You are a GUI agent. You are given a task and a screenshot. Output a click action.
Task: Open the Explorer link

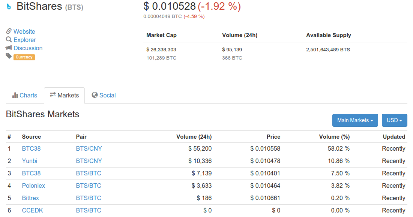tap(24, 40)
